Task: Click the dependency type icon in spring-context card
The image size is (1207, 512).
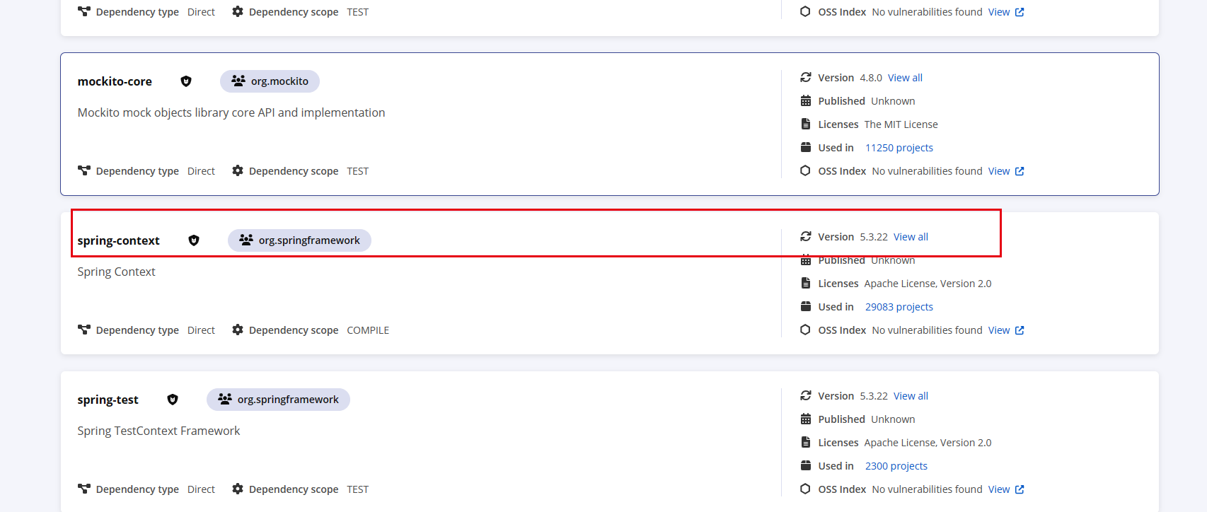Action: pyautogui.click(x=84, y=330)
